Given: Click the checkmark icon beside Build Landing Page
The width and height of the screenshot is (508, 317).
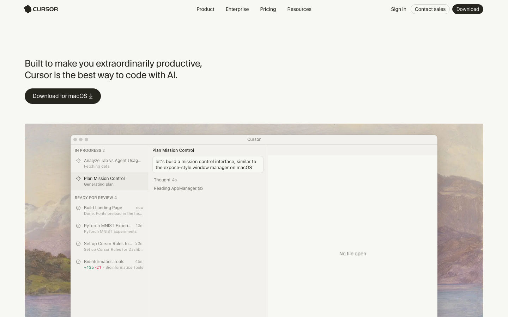Looking at the screenshot, I should tap(78, 208).
